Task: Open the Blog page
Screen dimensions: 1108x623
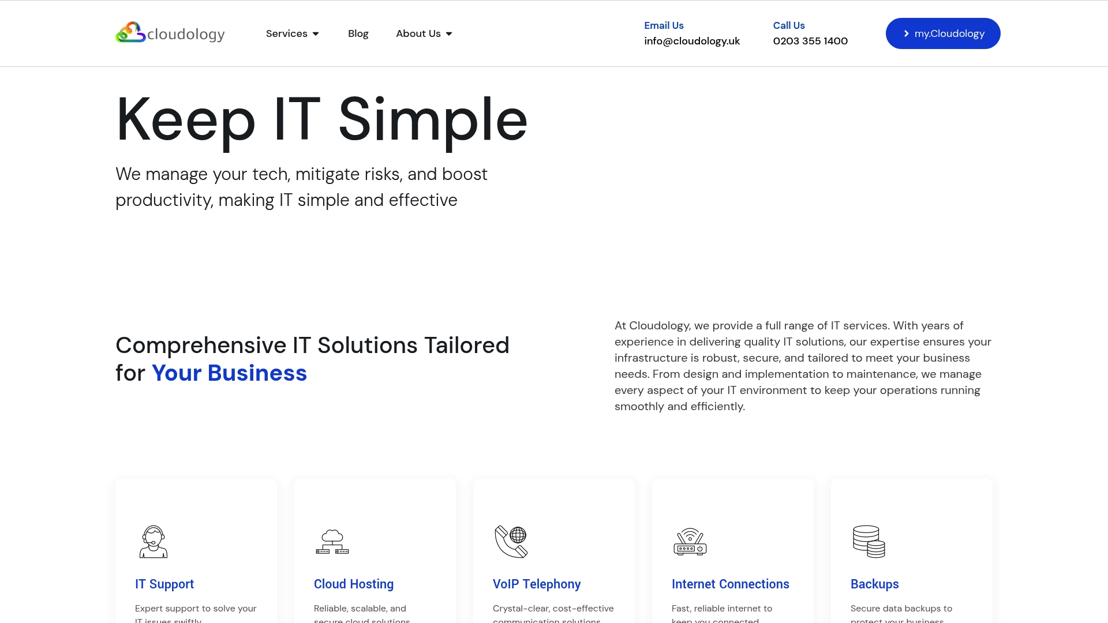Action: point(358,33)
